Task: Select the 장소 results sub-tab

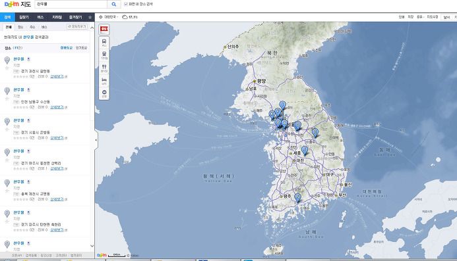Action: (20, 27)
